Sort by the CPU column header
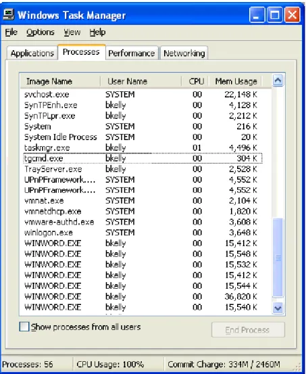306x374 pixels. click(x=195, y=81)
